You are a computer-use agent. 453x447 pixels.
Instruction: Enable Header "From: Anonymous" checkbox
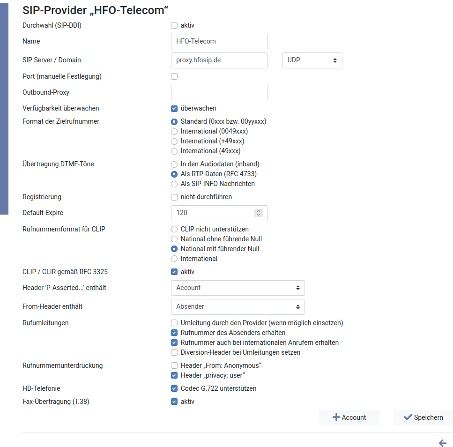click(174, 365)
